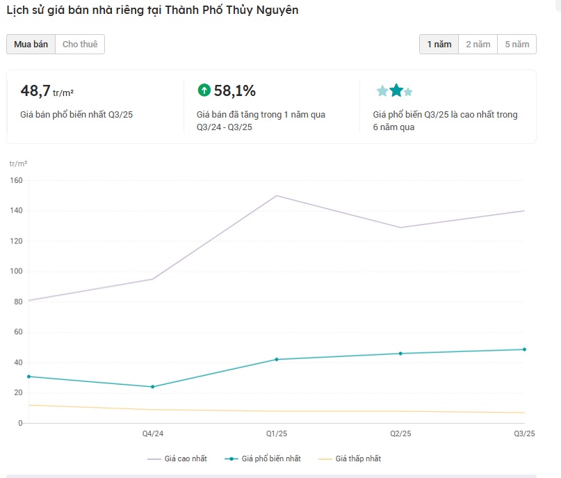This screenshot has width=561, height=478.
Task: Click the green upward arrow icon
Action: pyautogui.click(x=204, y=90)
